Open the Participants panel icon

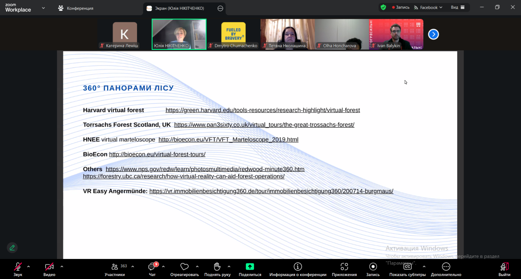coord(114,267)
